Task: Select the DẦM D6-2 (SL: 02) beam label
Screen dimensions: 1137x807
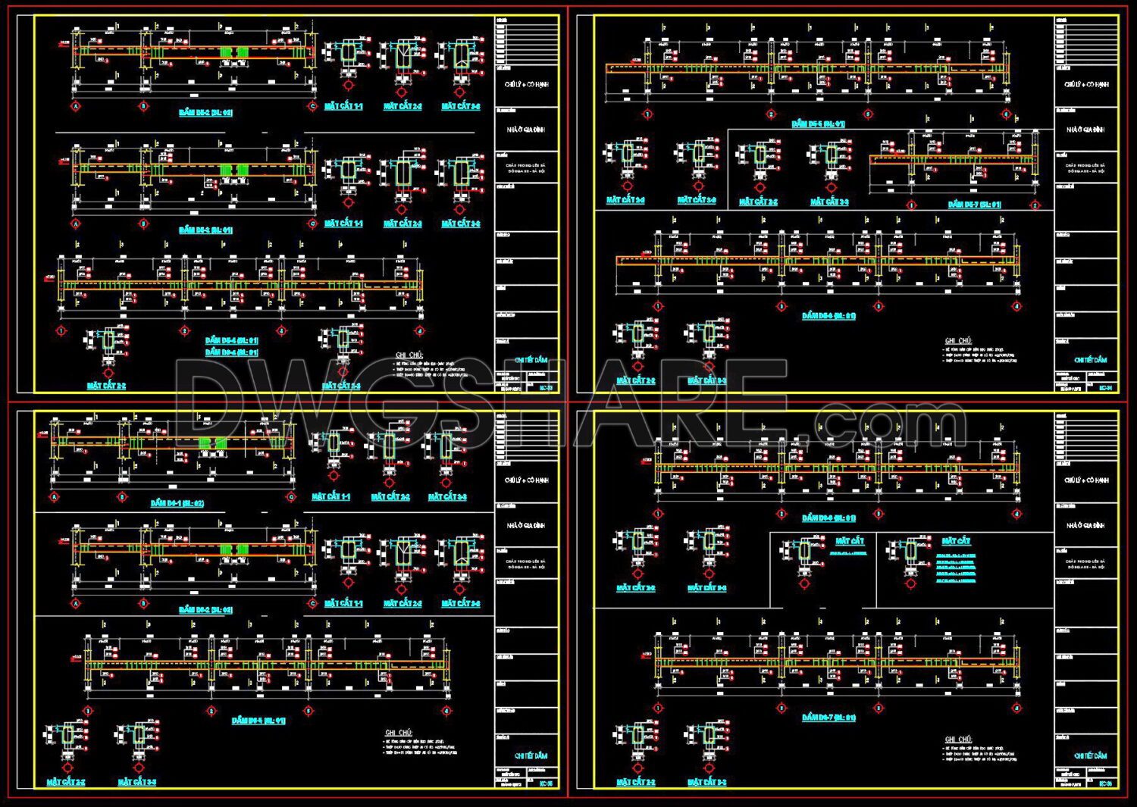Action: (x=203, y=114)
